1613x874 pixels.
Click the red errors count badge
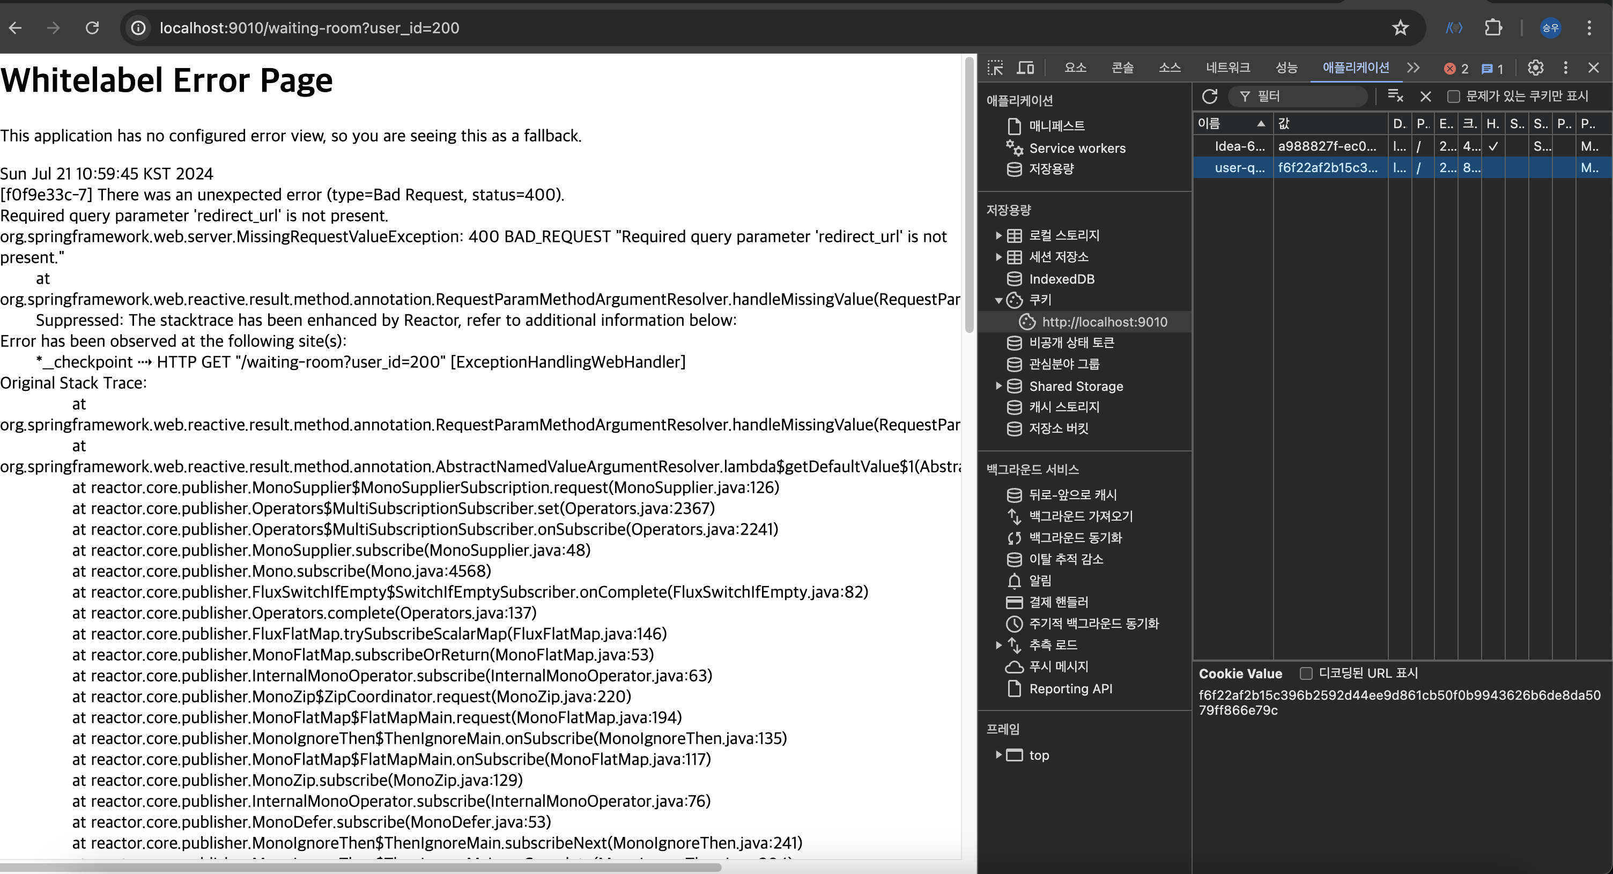(1456, 69)
